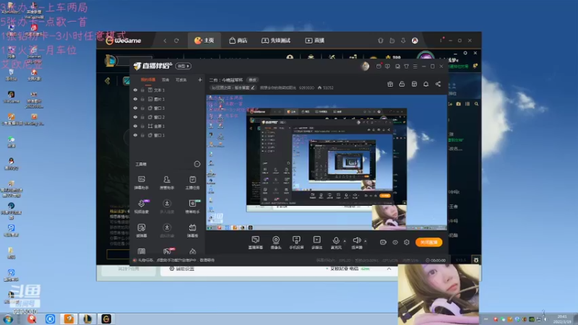578x325 pixels.
Task: Select the 窗口 1 layer row
Action: tap(167, 135)
